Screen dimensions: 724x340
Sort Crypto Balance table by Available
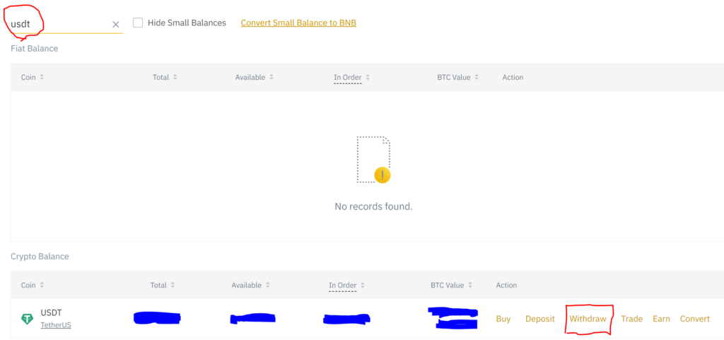(x=251, y=285)
